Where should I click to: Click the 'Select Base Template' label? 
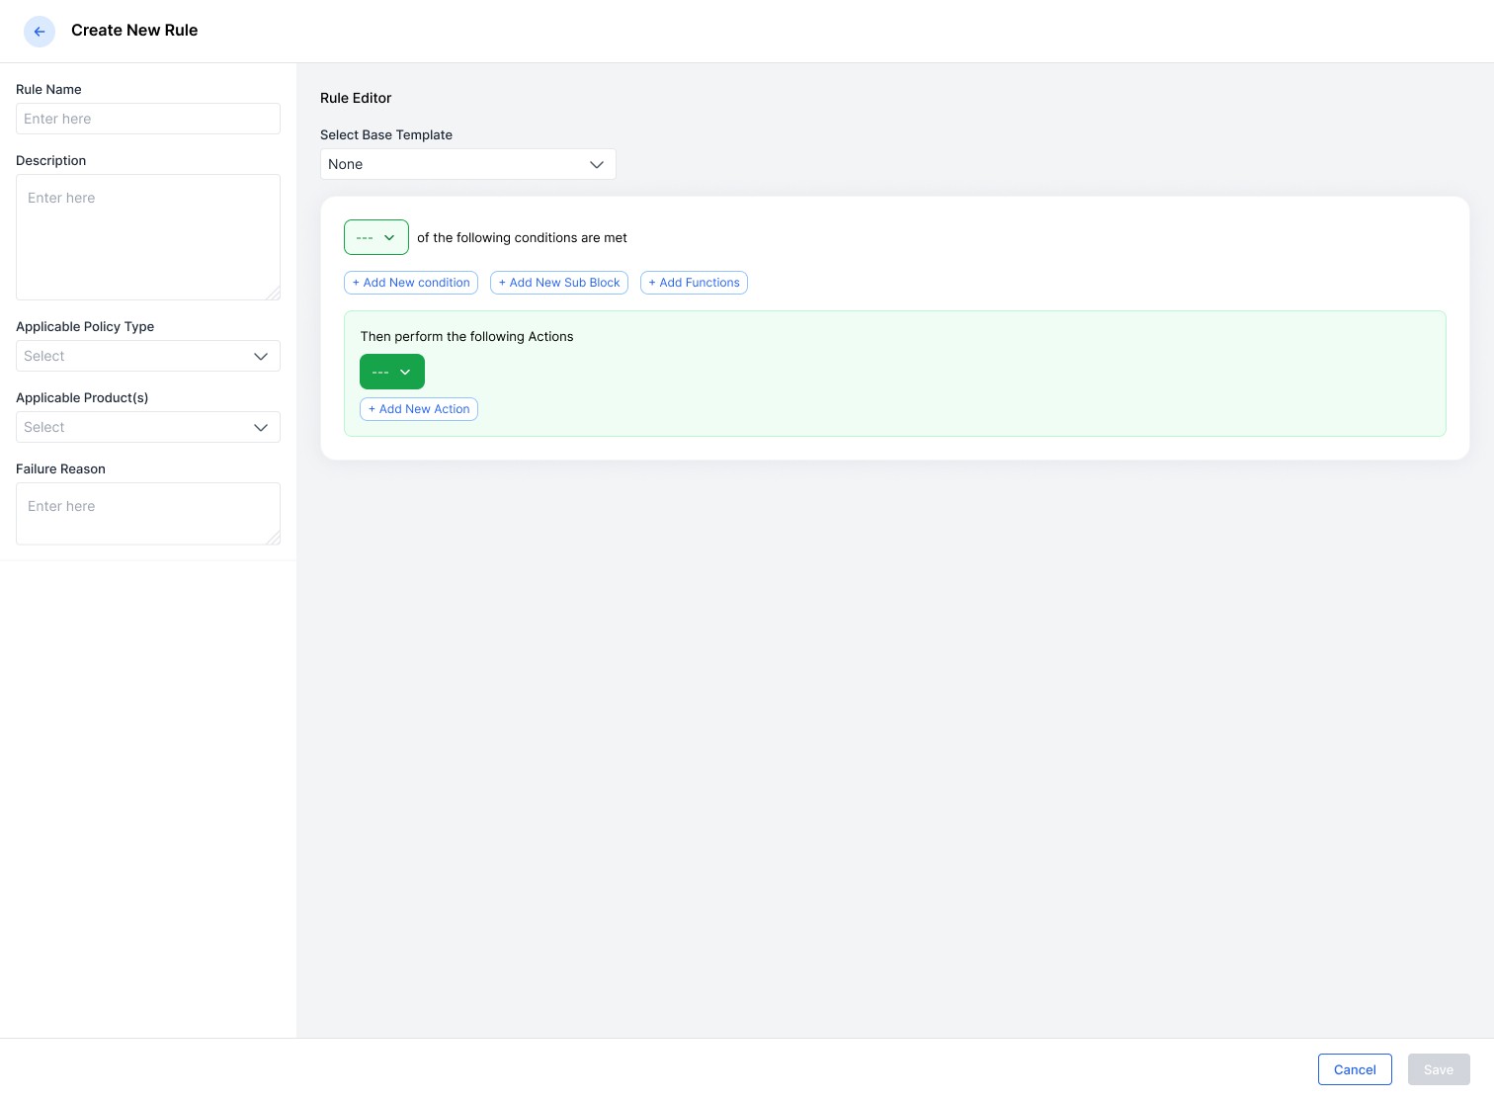click(386, 134)
